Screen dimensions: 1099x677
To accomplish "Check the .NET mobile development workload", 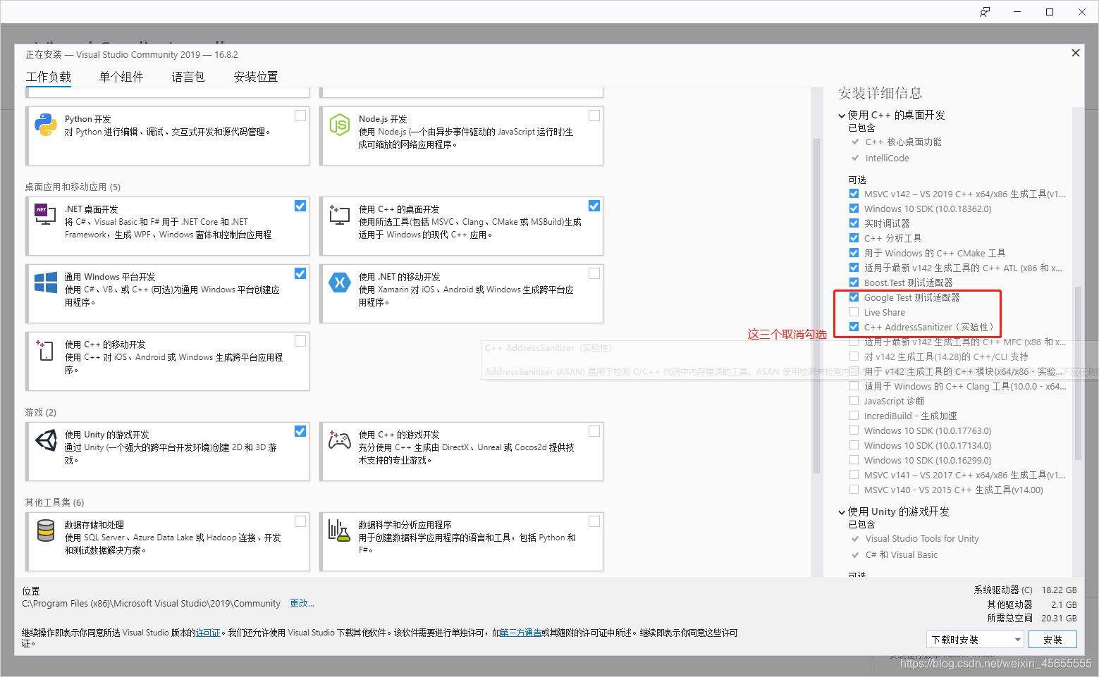I will click(594, 273).
